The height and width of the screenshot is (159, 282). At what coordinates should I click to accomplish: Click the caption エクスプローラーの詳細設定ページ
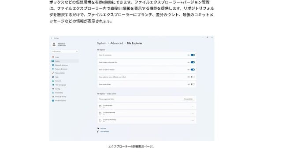pos(131,147)
